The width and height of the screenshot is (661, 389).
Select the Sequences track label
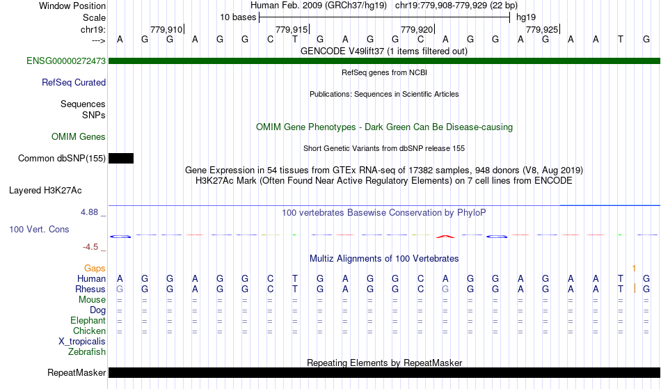point(83,104)
